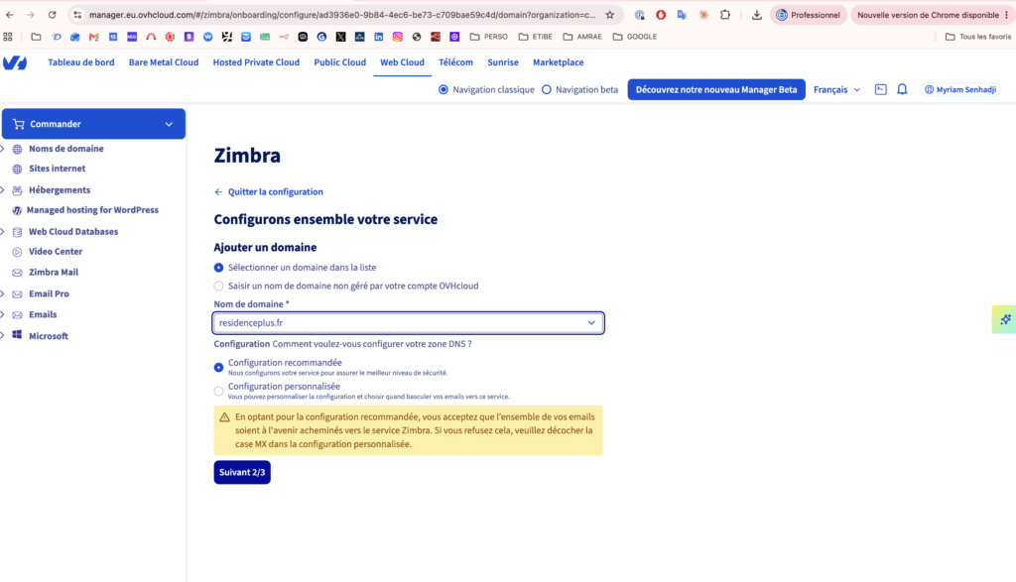Open the notifications bell
The width and height of the screenshot is (1016, 582).
pyautogui.click(x=902, y=89)
